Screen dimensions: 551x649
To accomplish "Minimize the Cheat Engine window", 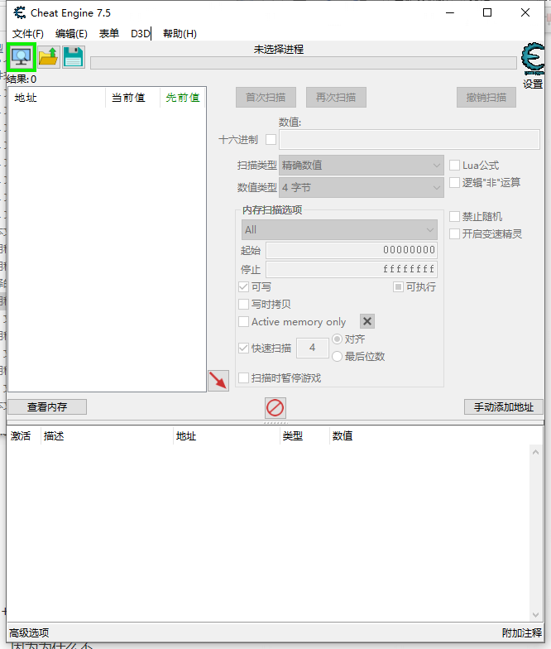I will (450, 13).
